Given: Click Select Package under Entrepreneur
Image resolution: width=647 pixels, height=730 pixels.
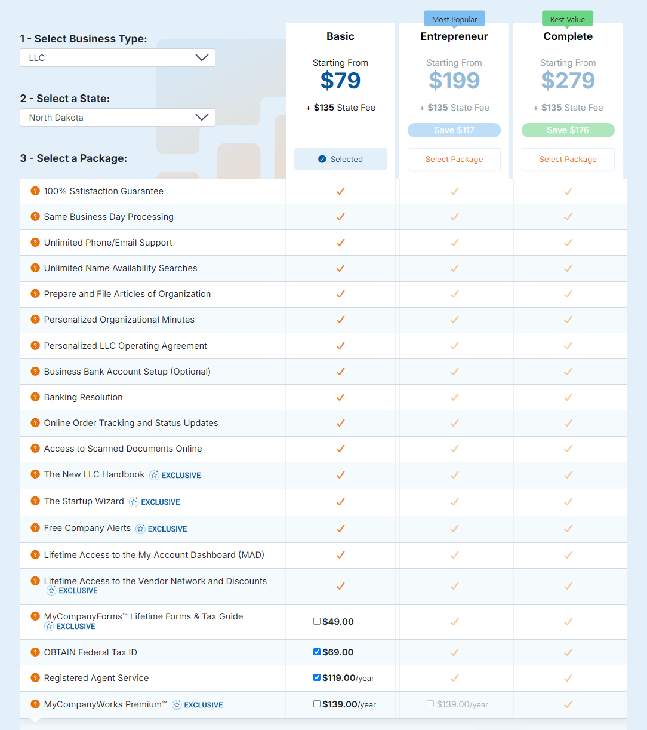Looking at the screenshot, I should pos(454,160).
